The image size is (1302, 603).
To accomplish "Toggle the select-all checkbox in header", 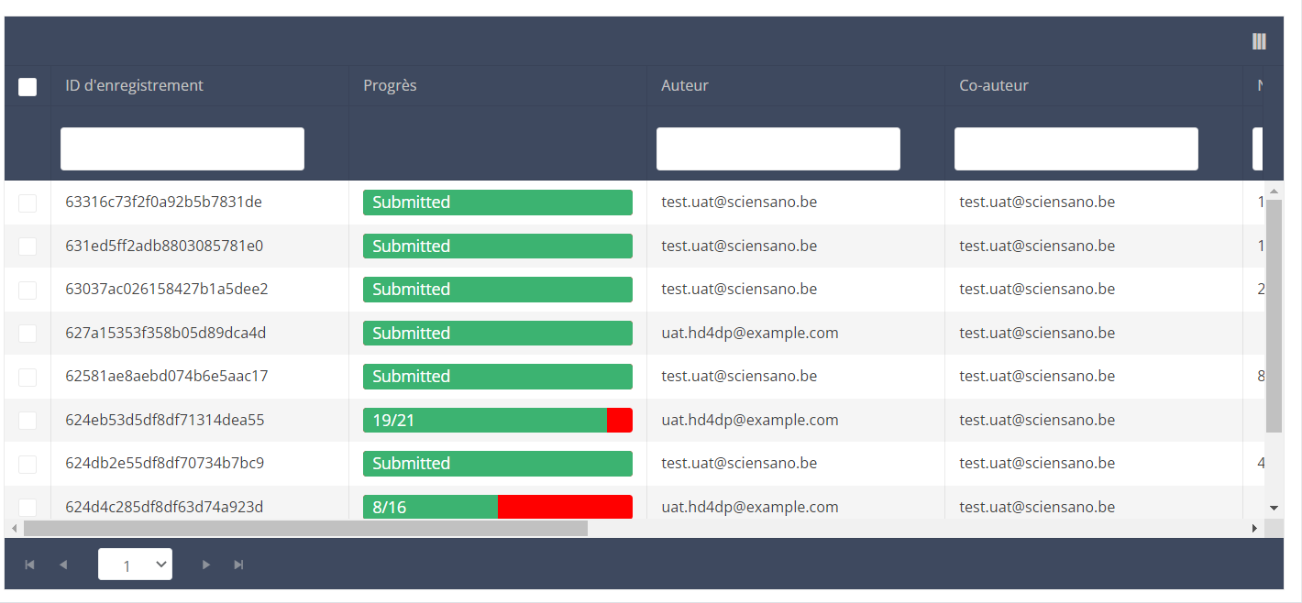I will (28, 87).
